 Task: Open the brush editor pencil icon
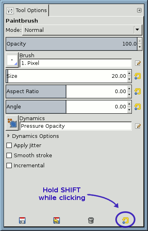[138, 63]
